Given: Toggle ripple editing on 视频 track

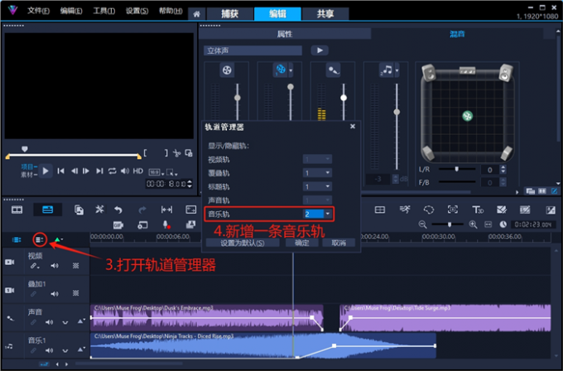Looking at the screenshot, I should coord(35,266).
